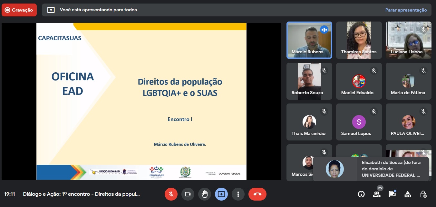Viewport: 436px width, 207px height.
Task: Unmute the microphone in the bottom bar
Action: 171,194
